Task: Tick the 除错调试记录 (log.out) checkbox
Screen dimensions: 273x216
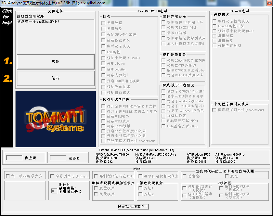Action: click(x=52, y=176)
